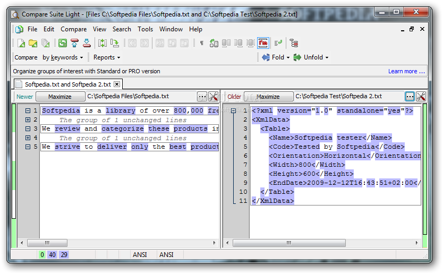
Task: Click the tree structure icon in toolbar
Action: point(294,43)
